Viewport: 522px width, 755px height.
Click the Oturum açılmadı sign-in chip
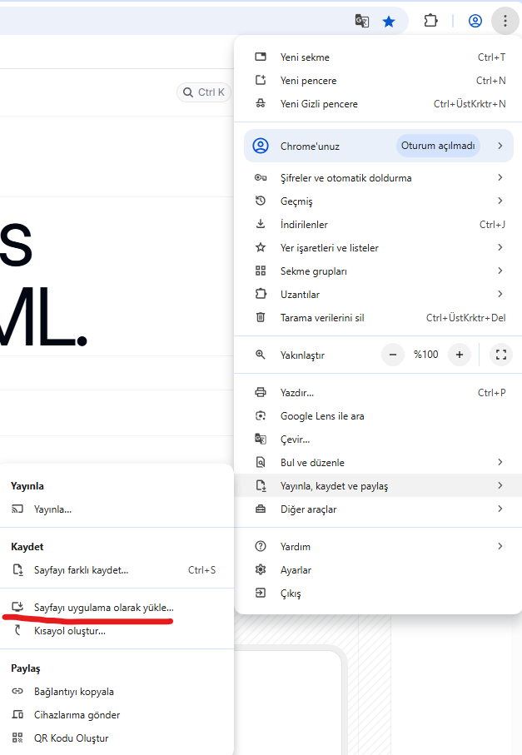click(438, 146)
